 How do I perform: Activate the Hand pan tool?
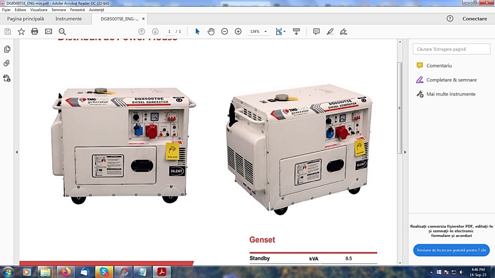click(211, 31)
